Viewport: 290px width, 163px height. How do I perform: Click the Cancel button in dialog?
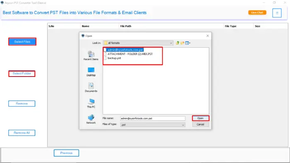(201, 125)
